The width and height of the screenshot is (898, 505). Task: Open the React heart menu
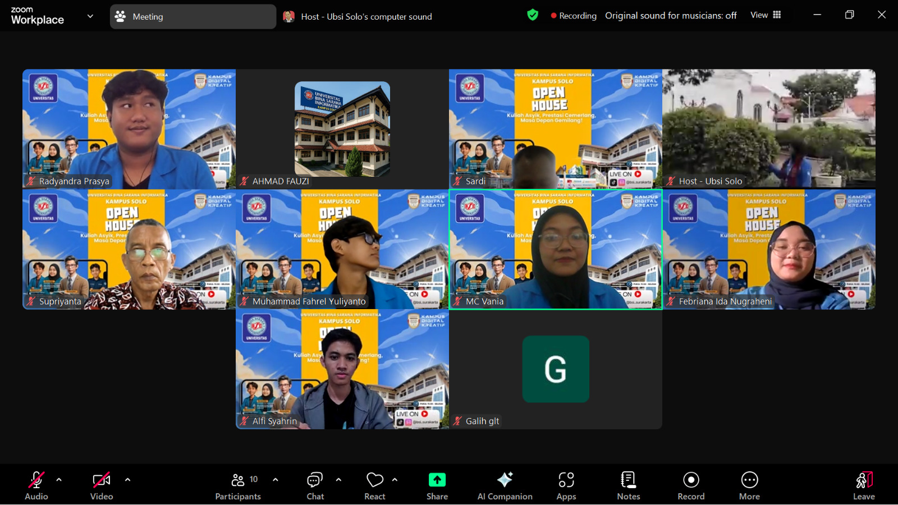coord(375,486)
